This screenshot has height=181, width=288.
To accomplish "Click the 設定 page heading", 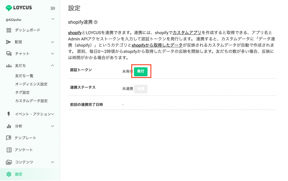I will coord(74,8).
